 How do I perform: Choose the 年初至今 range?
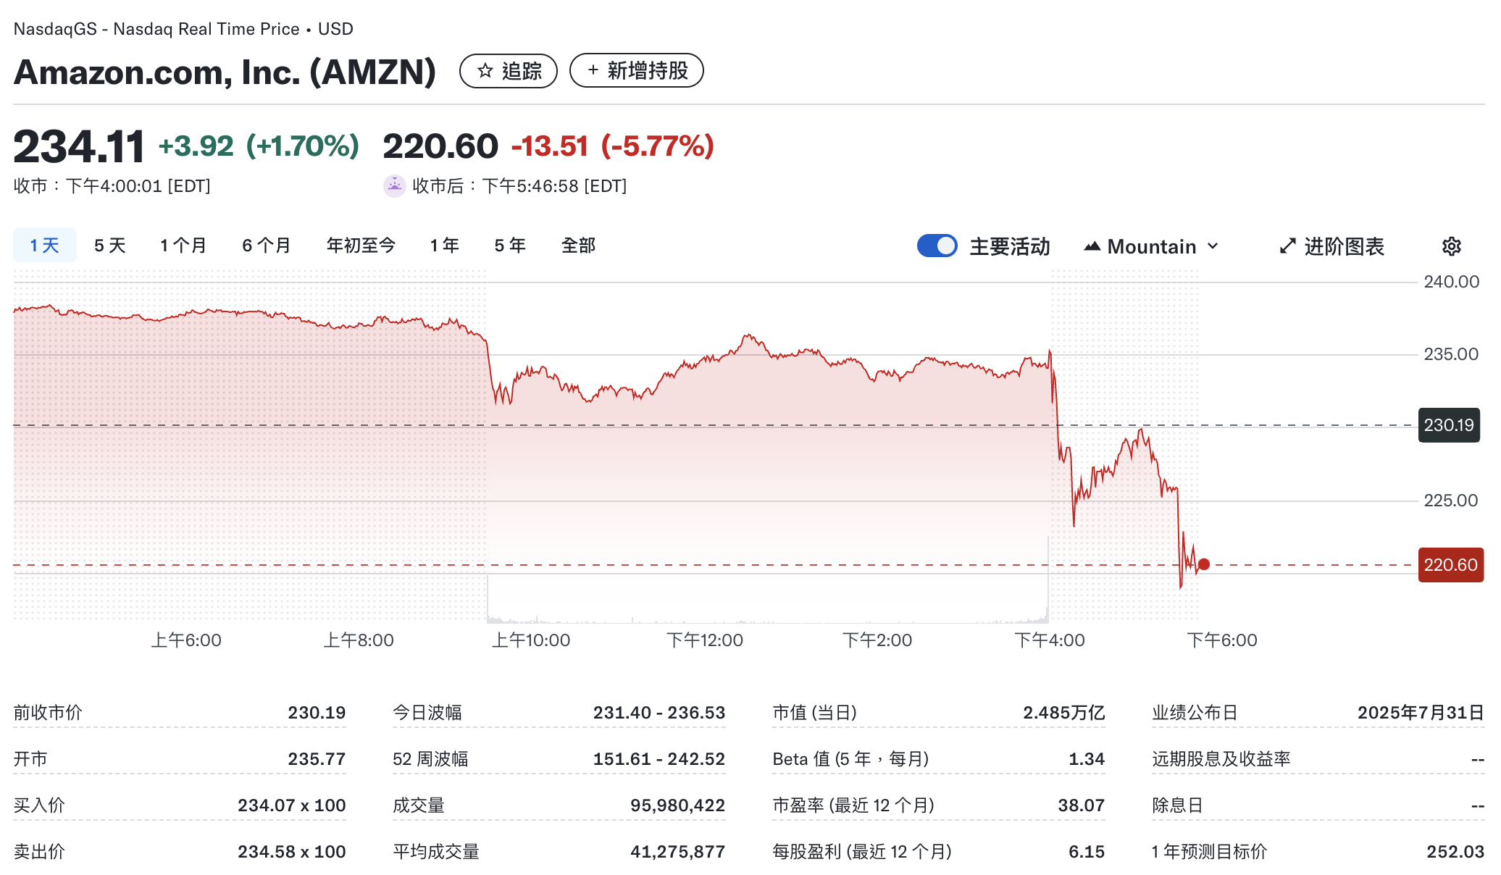[361, 246]
